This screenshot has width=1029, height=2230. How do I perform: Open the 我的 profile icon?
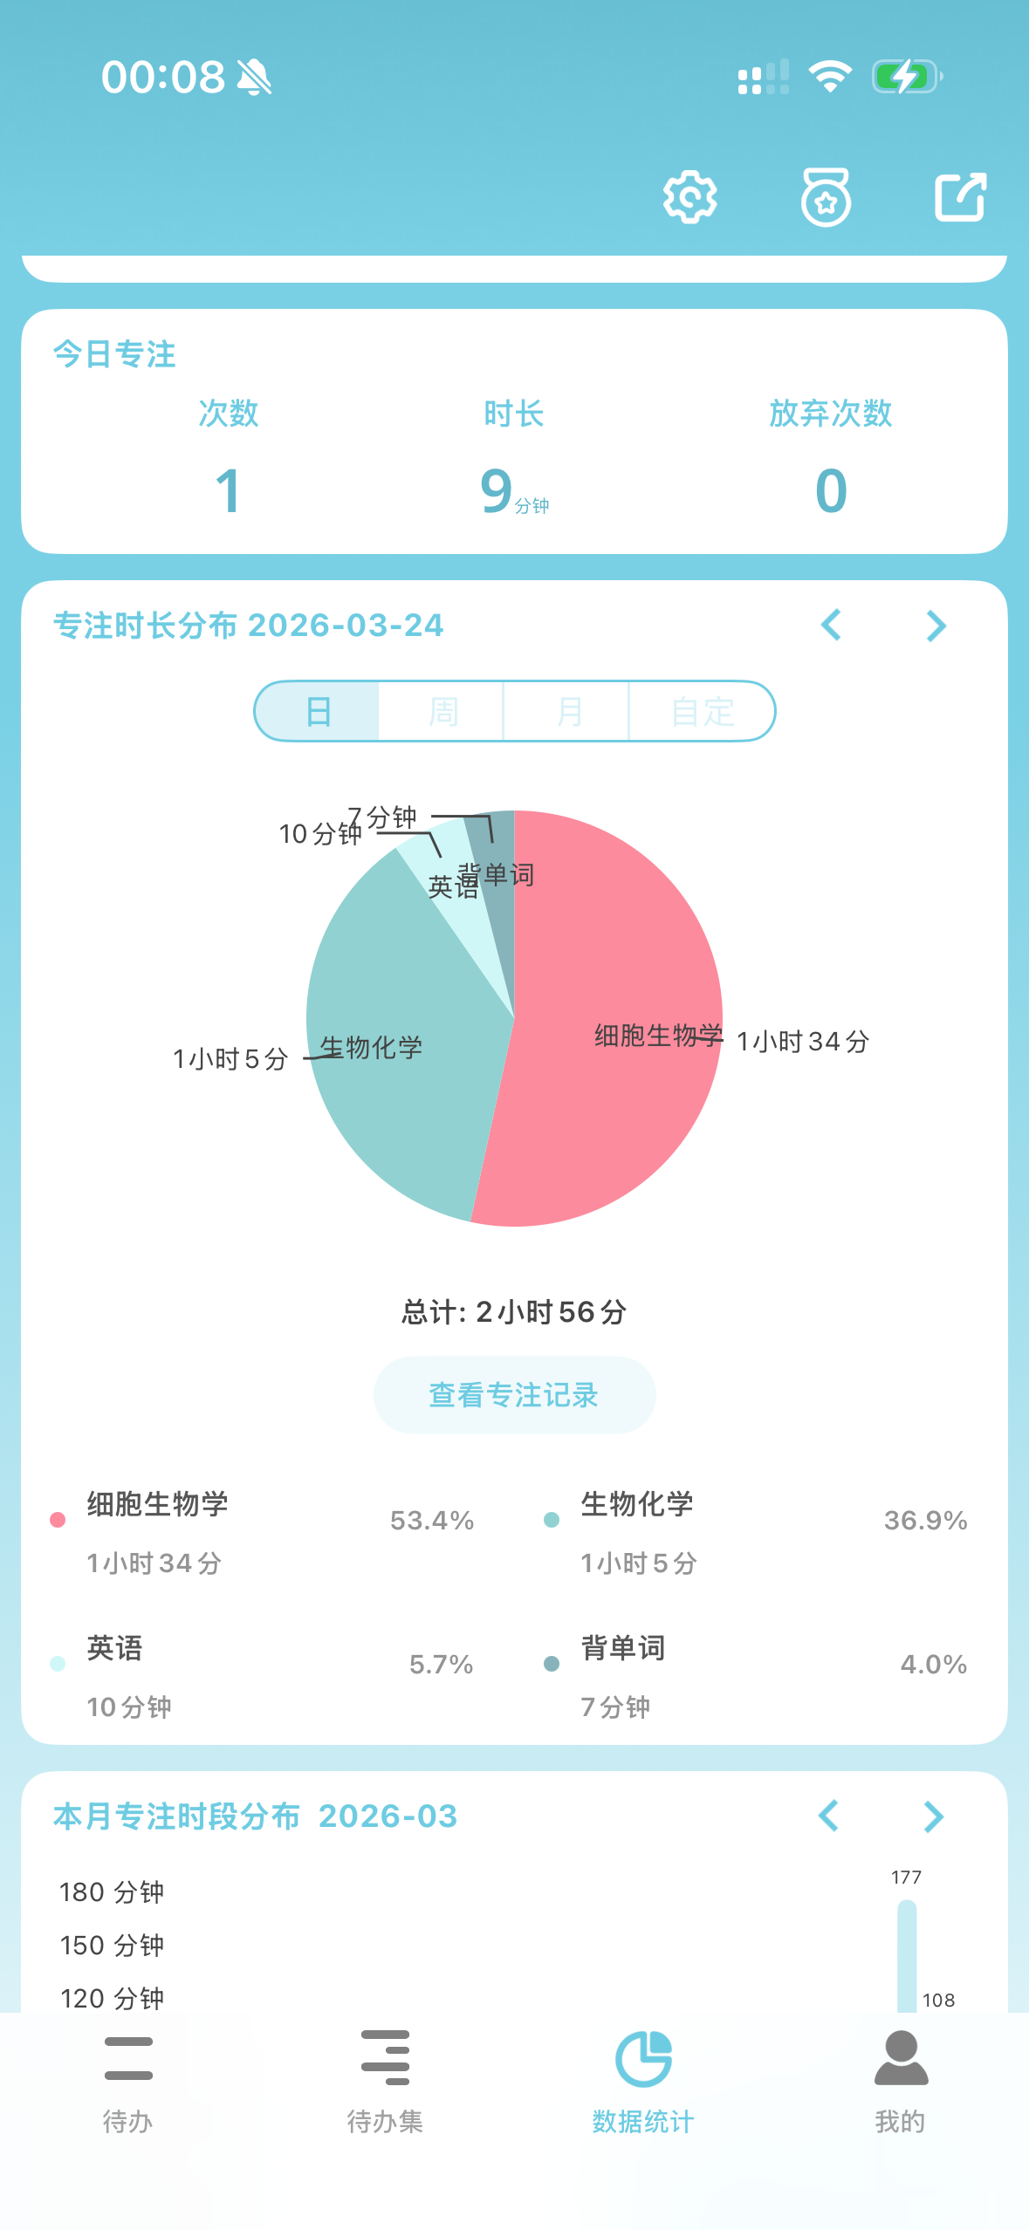[901, 2059]
